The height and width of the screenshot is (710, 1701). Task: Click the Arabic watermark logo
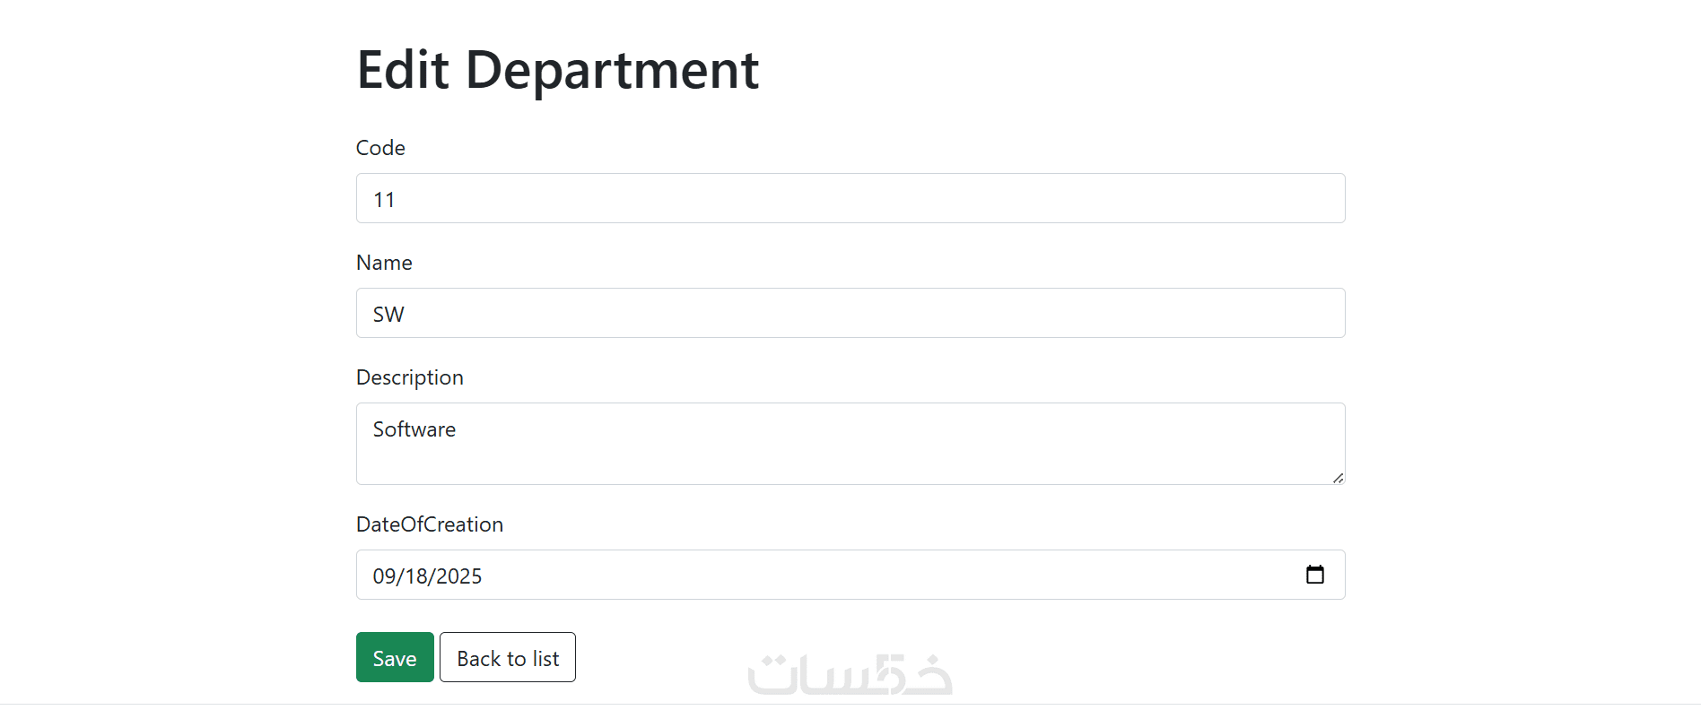850,674
